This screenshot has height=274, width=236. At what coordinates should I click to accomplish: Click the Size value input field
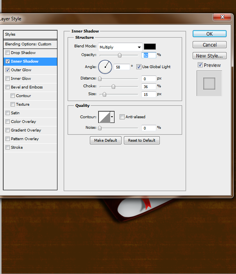148,94
